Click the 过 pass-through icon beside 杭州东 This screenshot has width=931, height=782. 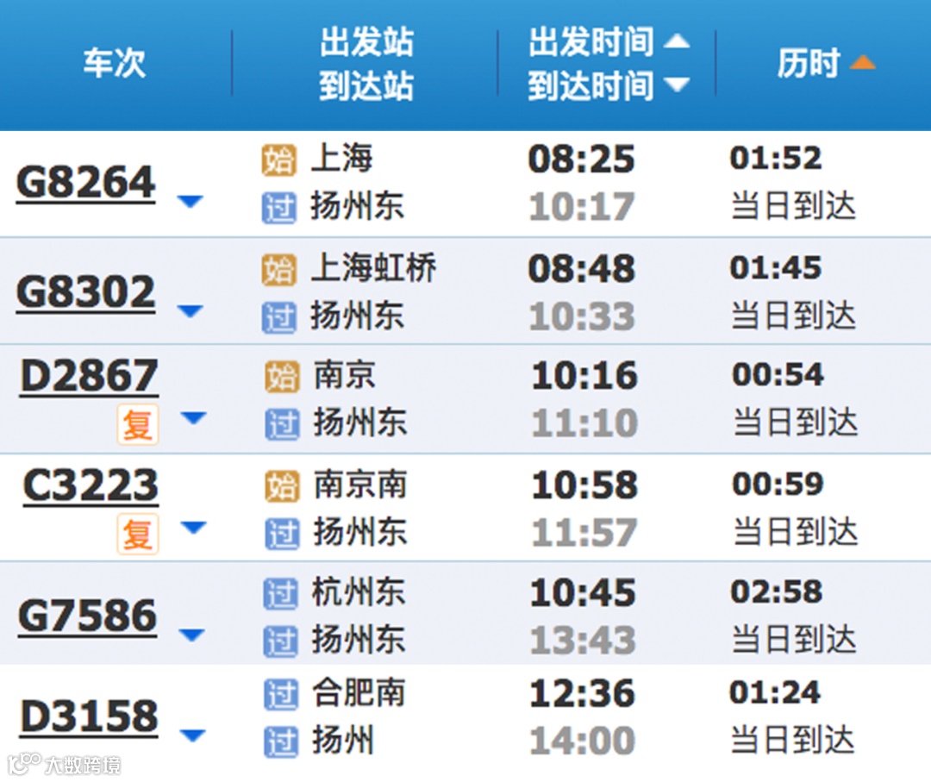click(280, 594)
